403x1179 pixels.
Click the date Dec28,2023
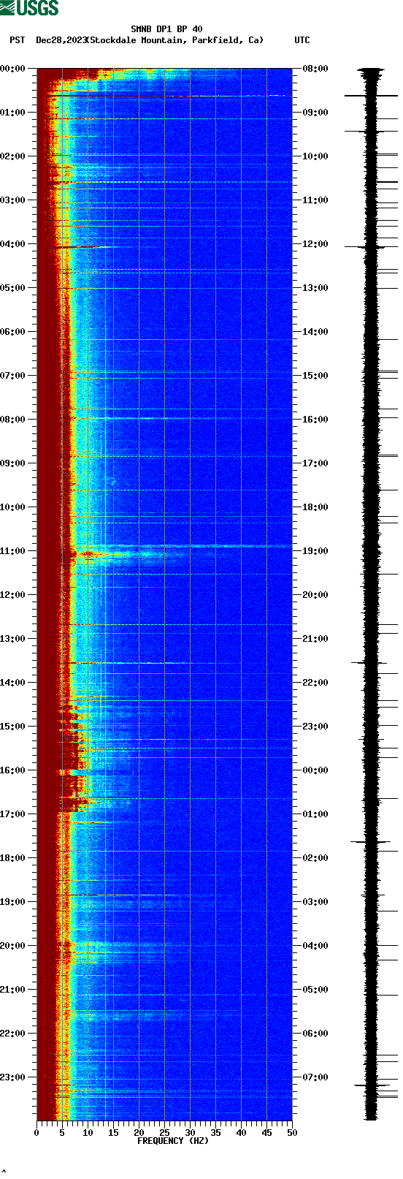(x=61, y=40)
